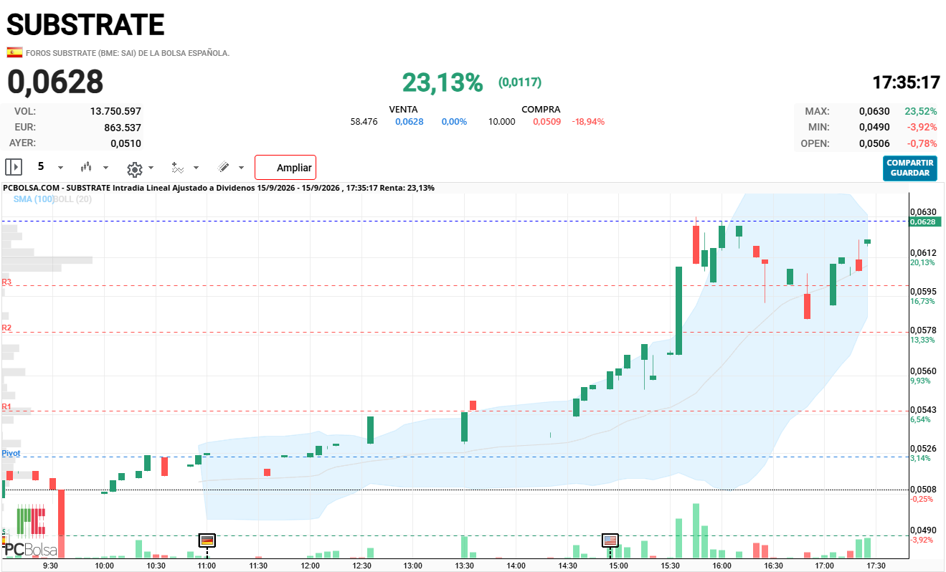This screenshot has height=572, width=946.
Task: Click the AYER value 0,0510
Action: [x=126, y=143]
